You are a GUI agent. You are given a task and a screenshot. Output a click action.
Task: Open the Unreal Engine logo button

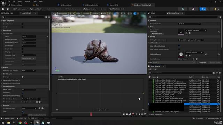[3, 3]
